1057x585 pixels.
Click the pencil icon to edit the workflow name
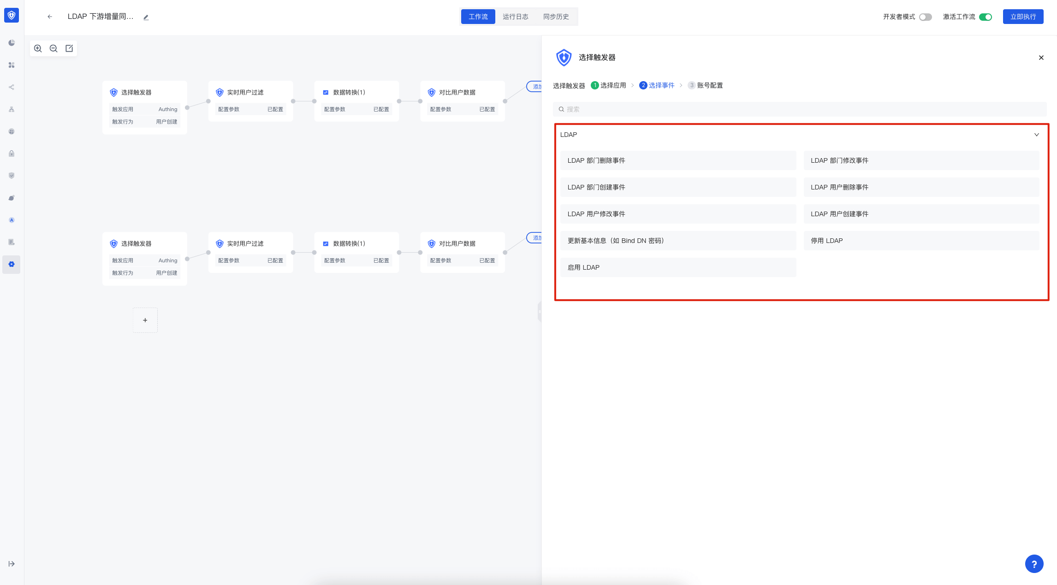click(x=146, y=18)
